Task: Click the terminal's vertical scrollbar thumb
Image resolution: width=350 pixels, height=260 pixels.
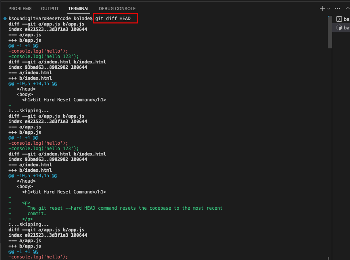Action: [329, 33]
